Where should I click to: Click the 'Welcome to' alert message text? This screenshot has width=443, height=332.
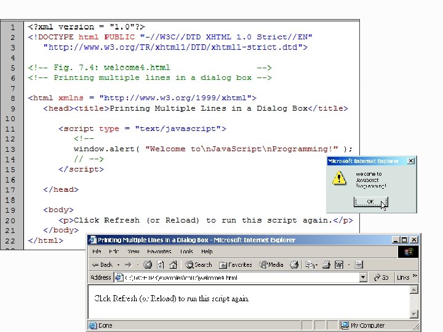[x=369, y=174]
